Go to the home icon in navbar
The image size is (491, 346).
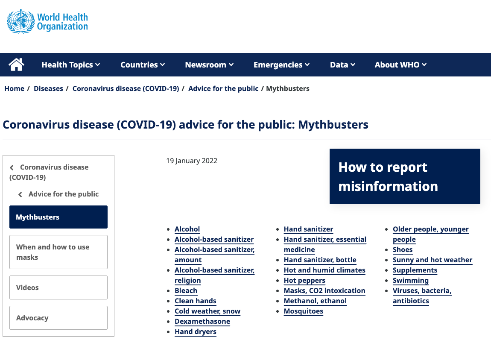tap(16, 65)
